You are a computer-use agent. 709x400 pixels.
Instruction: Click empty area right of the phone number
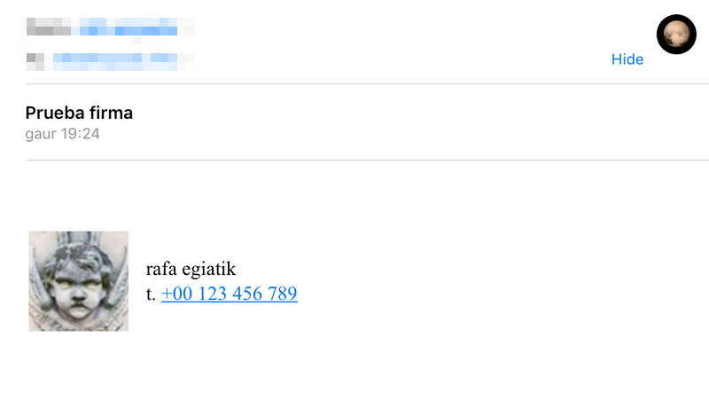(x=487, y=294)
